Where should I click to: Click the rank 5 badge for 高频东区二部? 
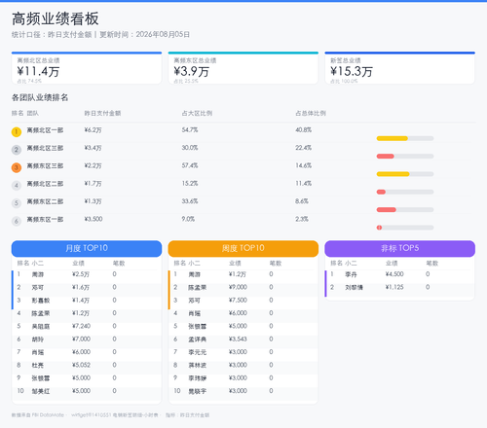click(x=17, y=203)
